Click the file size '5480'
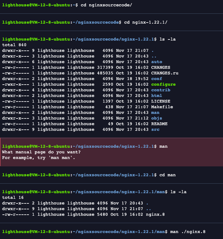 [x=102, y=214]
